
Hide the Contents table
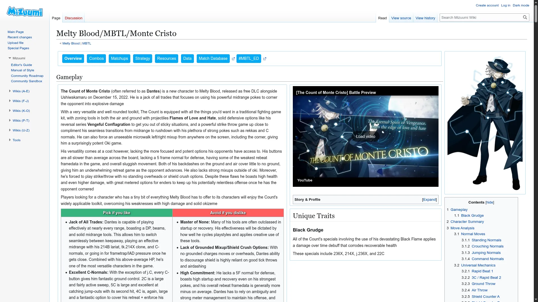point(490,202)
